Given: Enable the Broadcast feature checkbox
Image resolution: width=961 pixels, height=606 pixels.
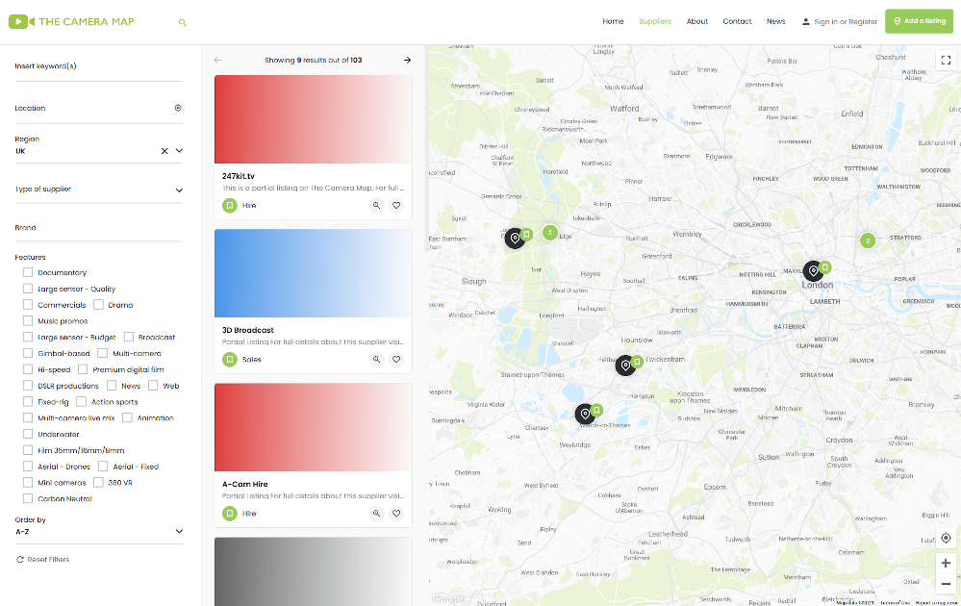Looking at the screenshot, I should click(129, 337).
